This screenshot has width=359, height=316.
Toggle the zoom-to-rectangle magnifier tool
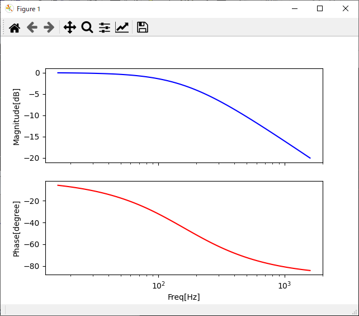pyautogui.click(x=87, y=27)
